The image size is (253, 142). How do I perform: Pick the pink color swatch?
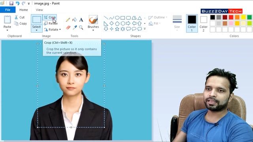[x=231, y=23]
